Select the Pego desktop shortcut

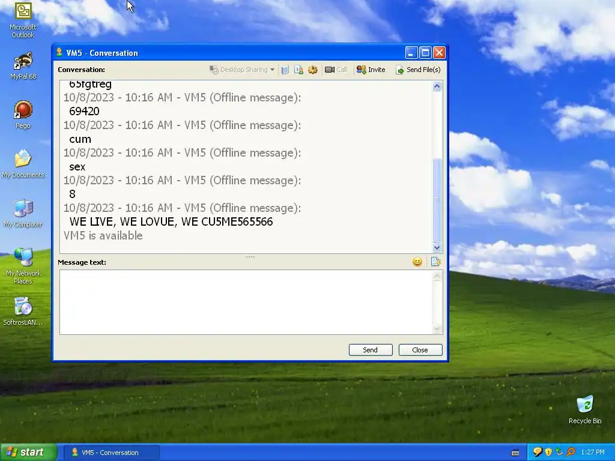click(23, 115)
